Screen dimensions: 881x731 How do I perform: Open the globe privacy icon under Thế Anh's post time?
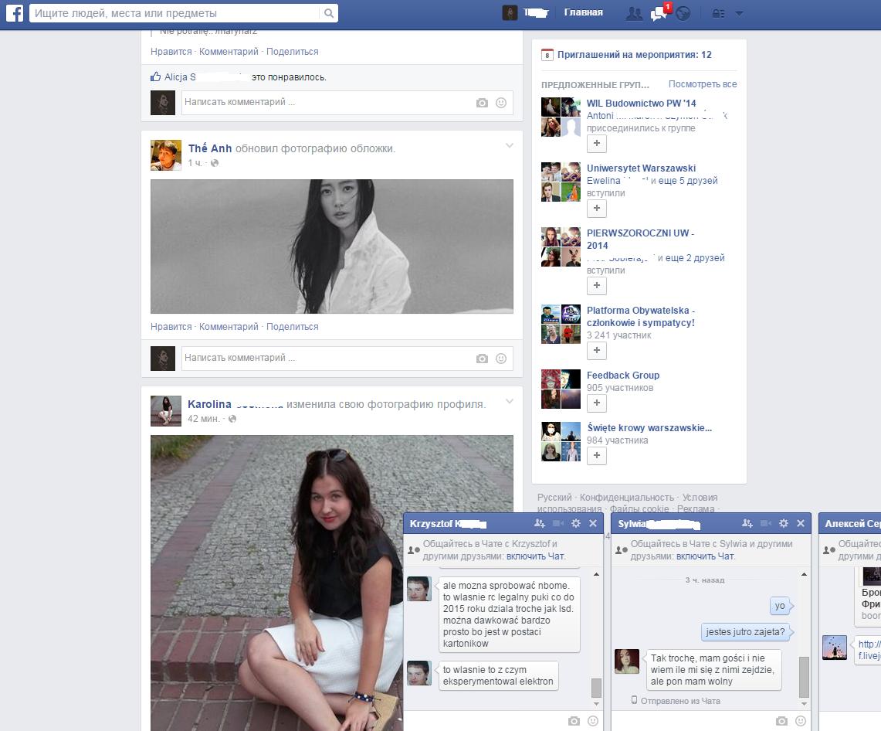tap(214, 163)
